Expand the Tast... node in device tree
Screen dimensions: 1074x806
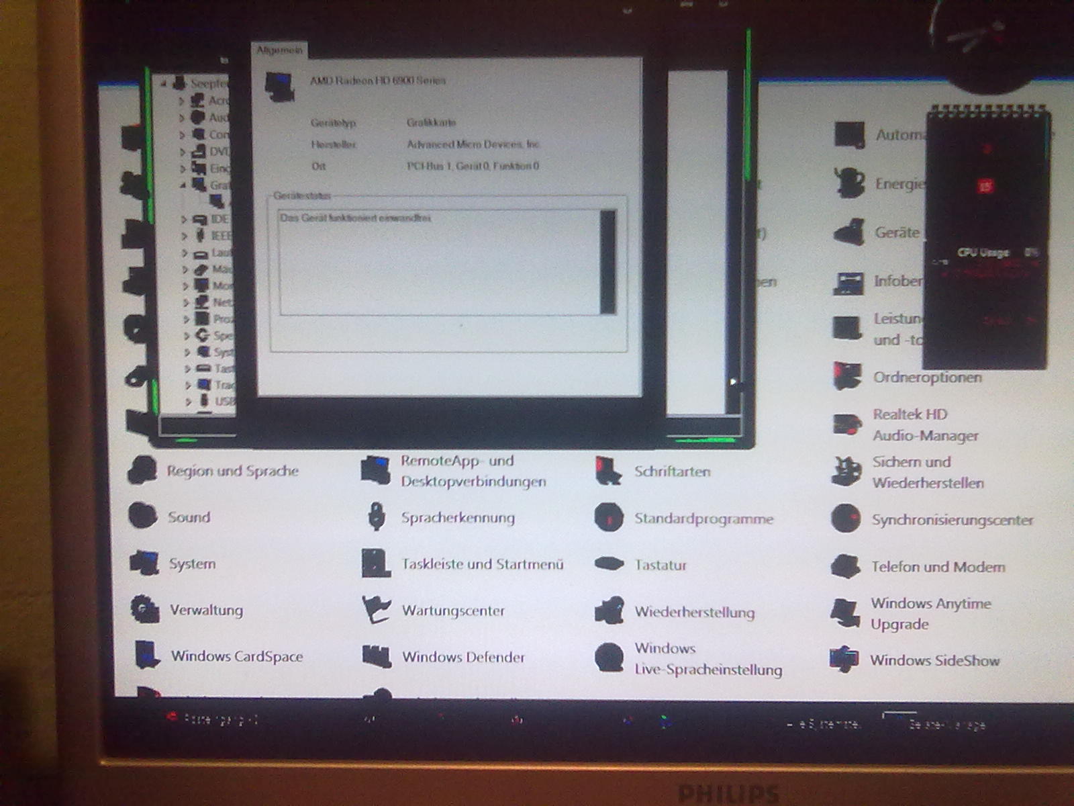[187, 369]
